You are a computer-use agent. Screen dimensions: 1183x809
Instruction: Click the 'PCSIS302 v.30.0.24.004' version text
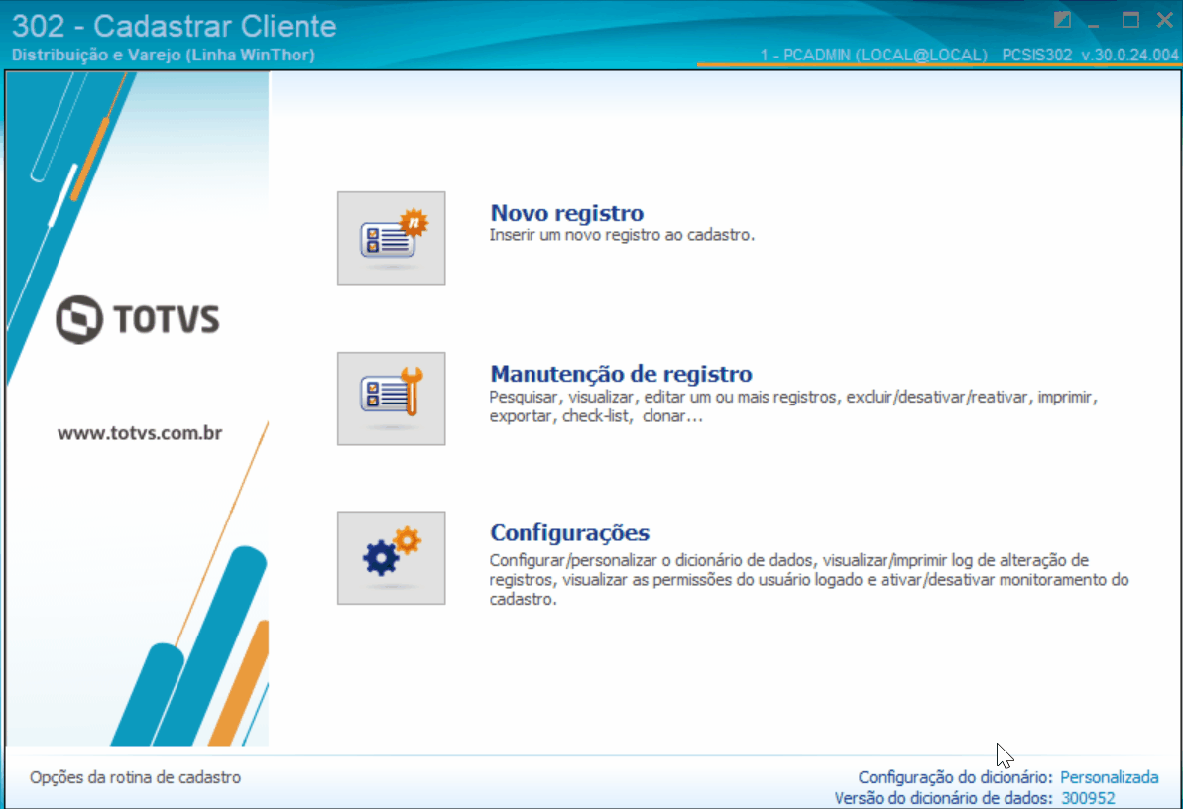tap(1090, 56)
